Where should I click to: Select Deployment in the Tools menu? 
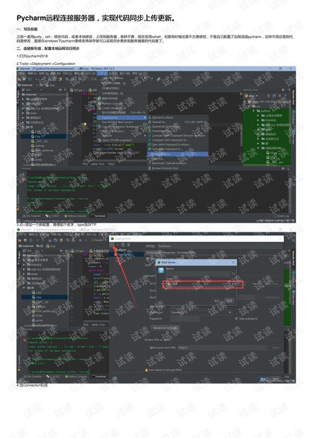point(122,117)
